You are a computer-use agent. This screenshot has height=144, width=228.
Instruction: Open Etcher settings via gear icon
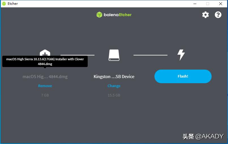coord(205,15)
